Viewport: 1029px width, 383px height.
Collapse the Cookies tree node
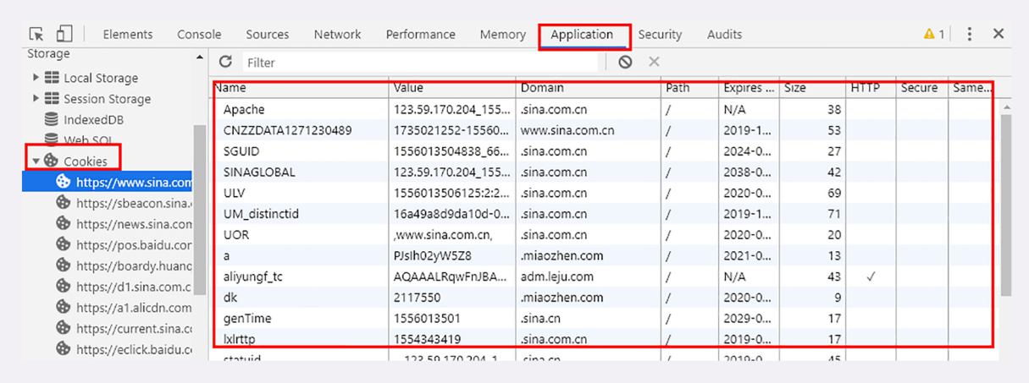pos(36,161)
